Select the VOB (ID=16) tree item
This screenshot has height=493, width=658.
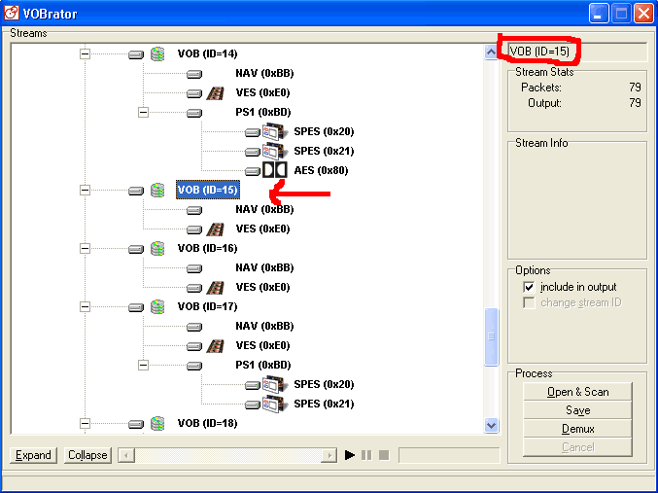(x=207, y=248)
